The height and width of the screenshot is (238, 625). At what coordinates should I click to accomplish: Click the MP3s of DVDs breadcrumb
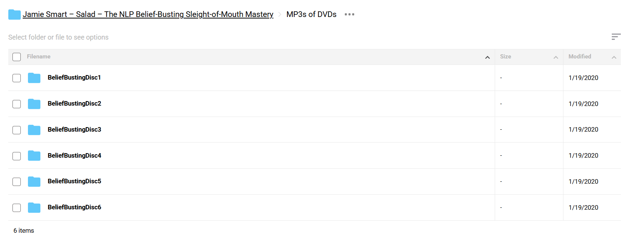click(311, 14)
